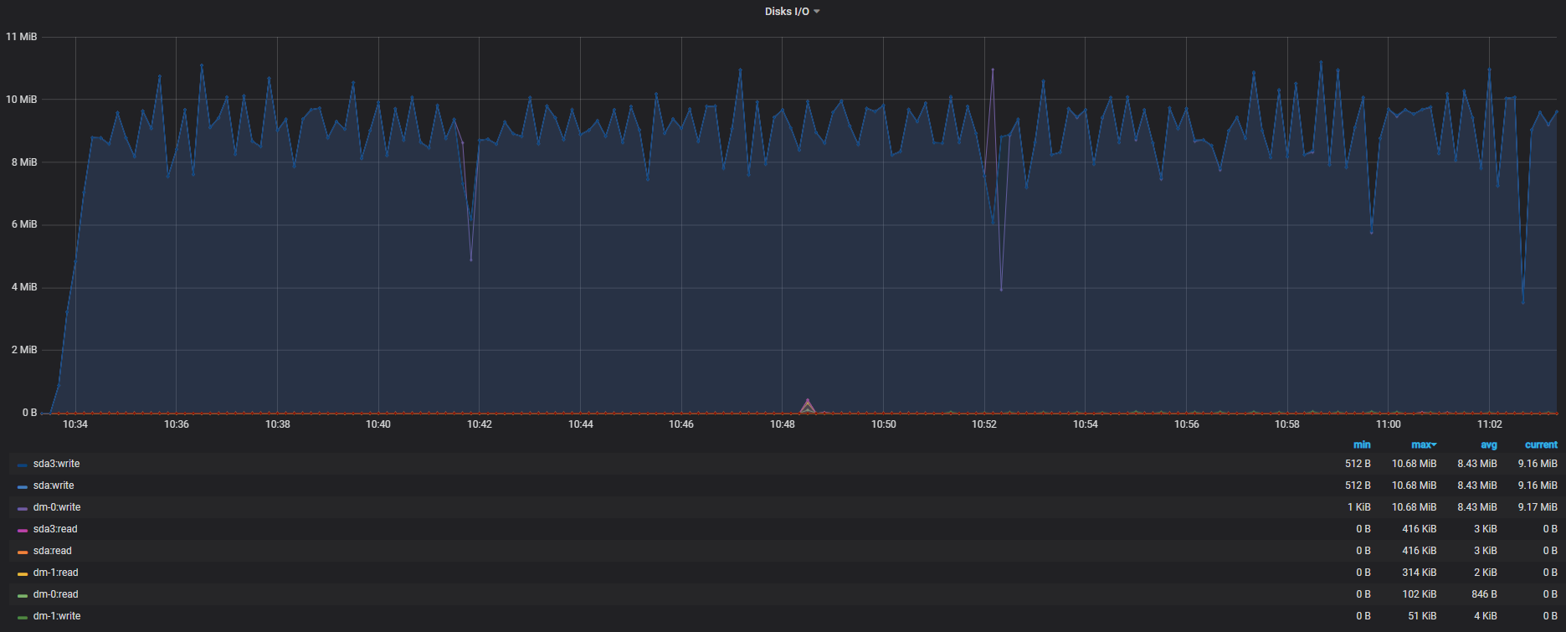Click the dm-1:write series color swatch

pyautogui.click(x=23, y=617)
